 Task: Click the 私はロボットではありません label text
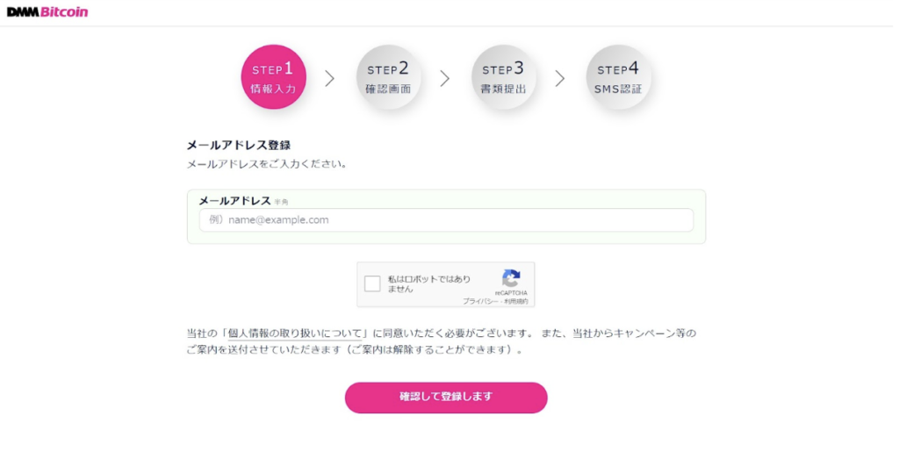(x=429, y=283)
